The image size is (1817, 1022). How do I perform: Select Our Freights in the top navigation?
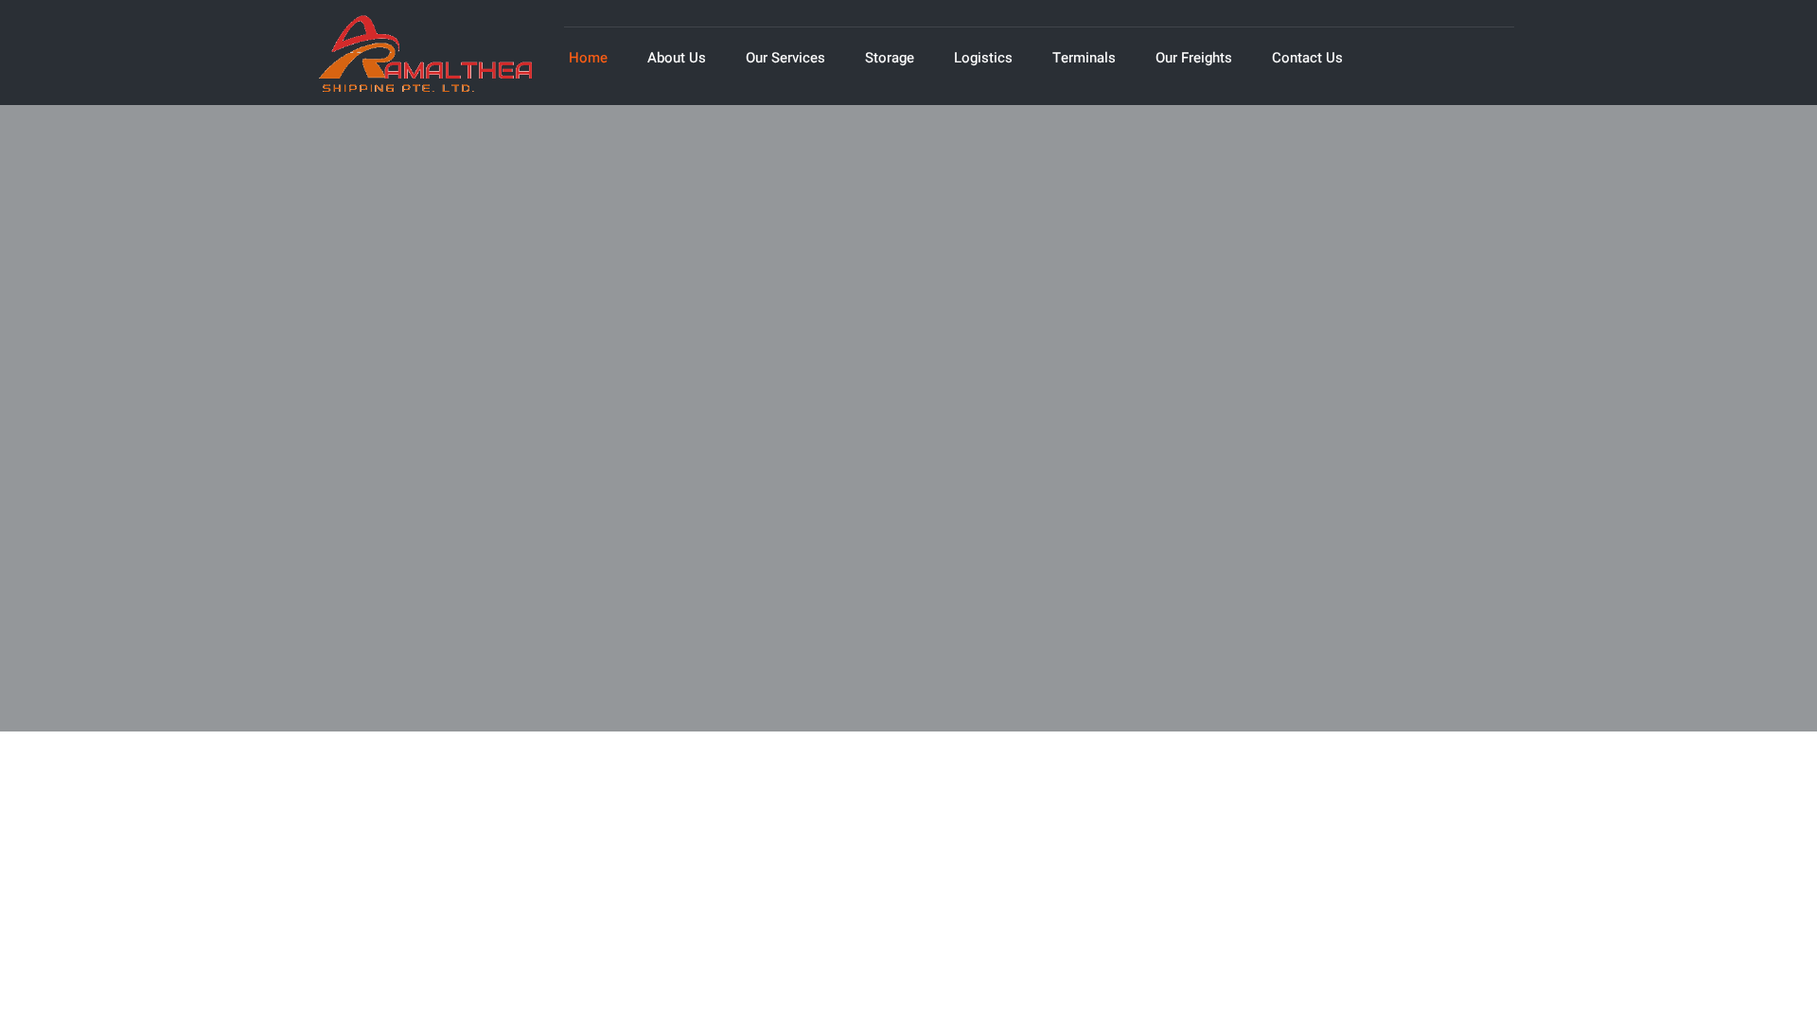tap(1193, 58)
